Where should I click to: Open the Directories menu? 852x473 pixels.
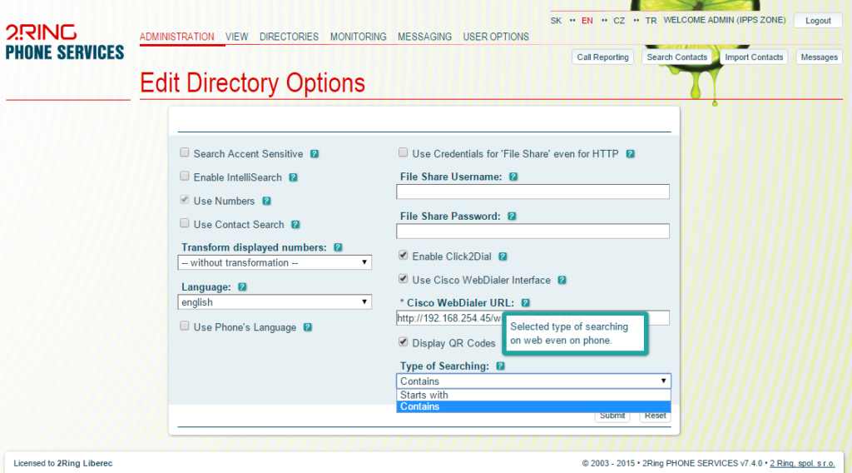click(x=289, y=37)
